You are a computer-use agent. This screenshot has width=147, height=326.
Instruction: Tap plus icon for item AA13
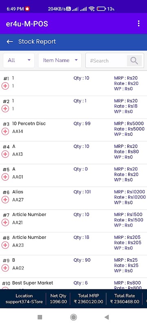coord(5,154)
